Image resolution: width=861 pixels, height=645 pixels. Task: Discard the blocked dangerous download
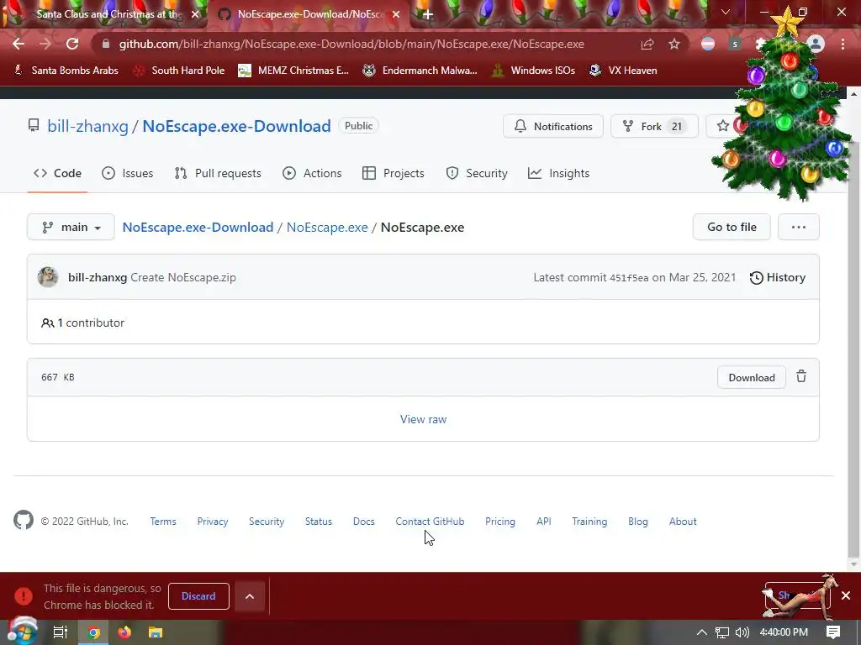(x=198, y=596)
